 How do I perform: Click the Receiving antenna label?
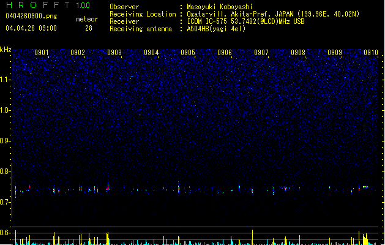point(141,29)
